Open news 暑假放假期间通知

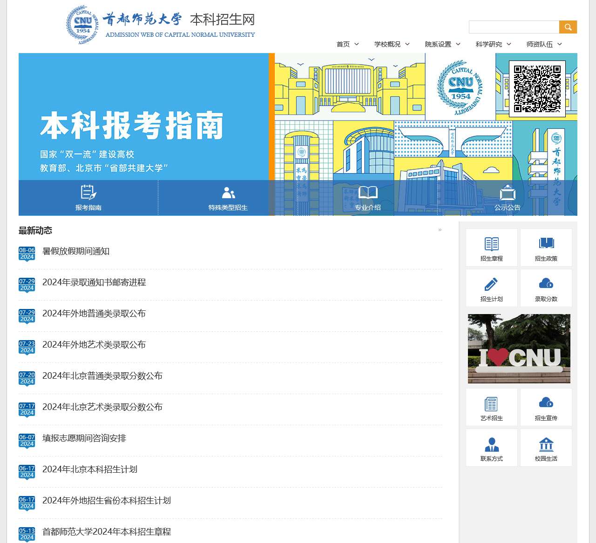76,251
